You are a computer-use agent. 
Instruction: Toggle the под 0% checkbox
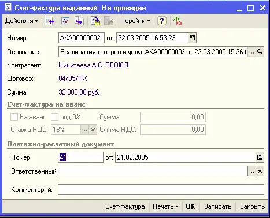click(54, 117)
